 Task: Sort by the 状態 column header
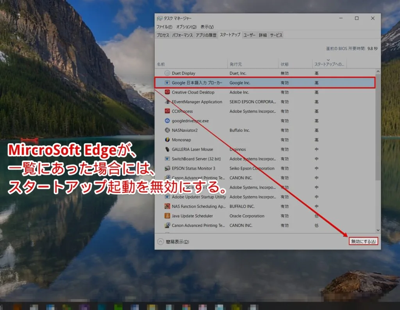coord(295,64)
